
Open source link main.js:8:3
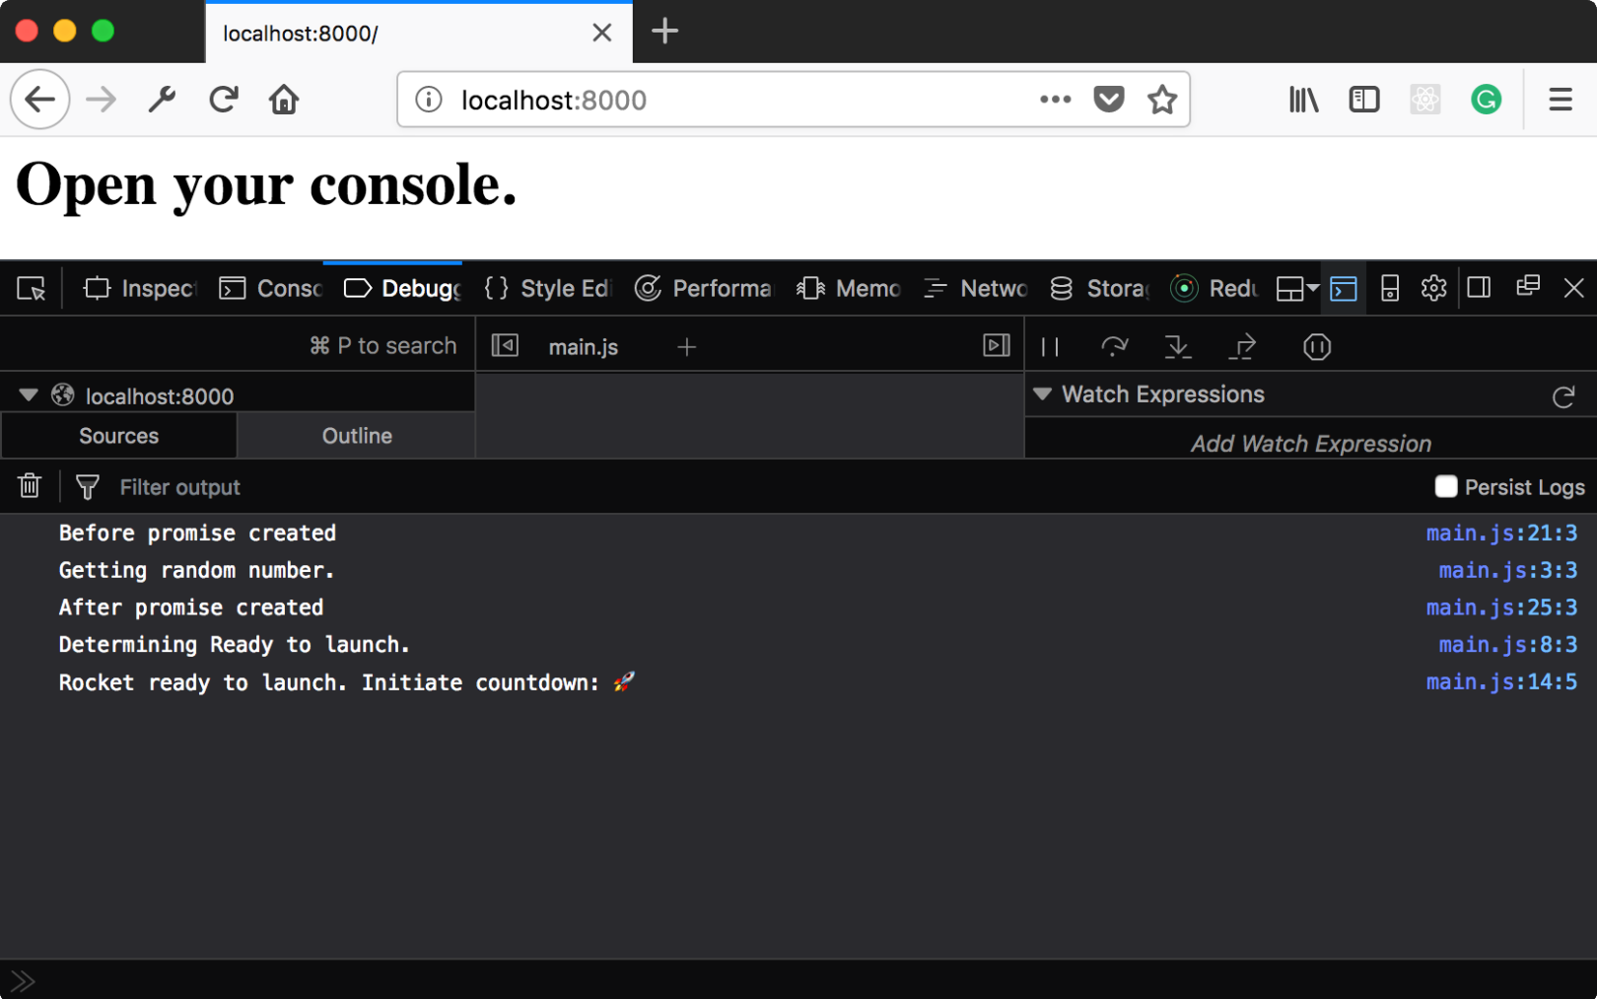tap(1507, 645)
